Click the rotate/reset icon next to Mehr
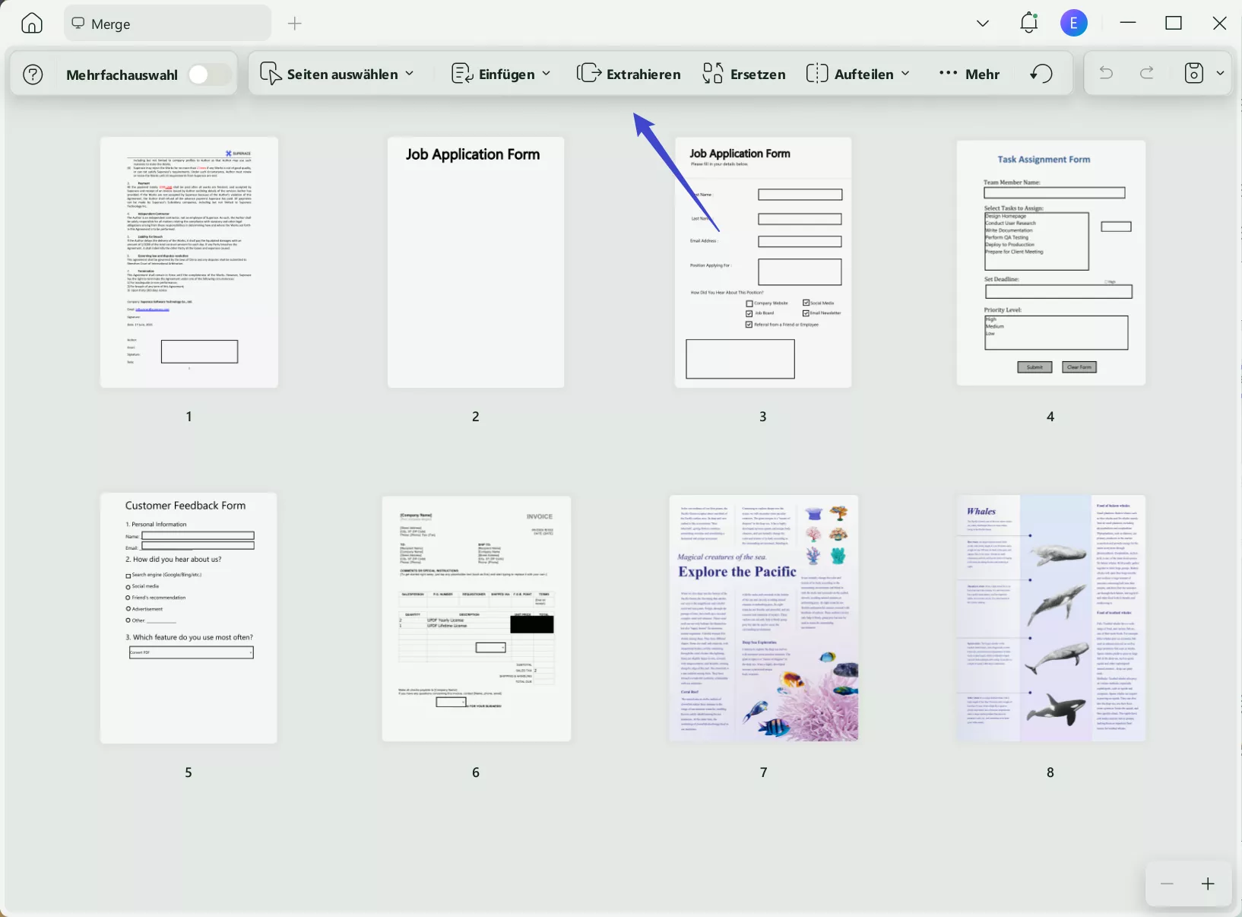Screen dimensions: 1242x917 click(1041, 73)
